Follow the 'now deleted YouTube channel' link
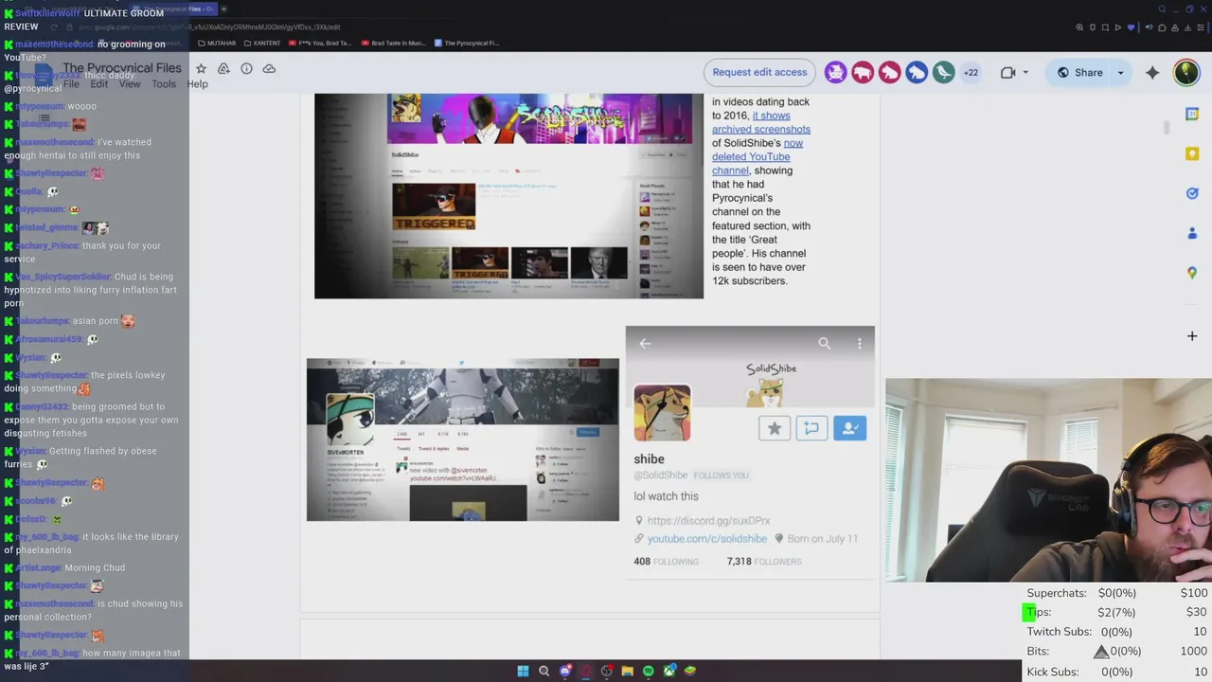Screen dimensions: 1212x682 [757, 156]
